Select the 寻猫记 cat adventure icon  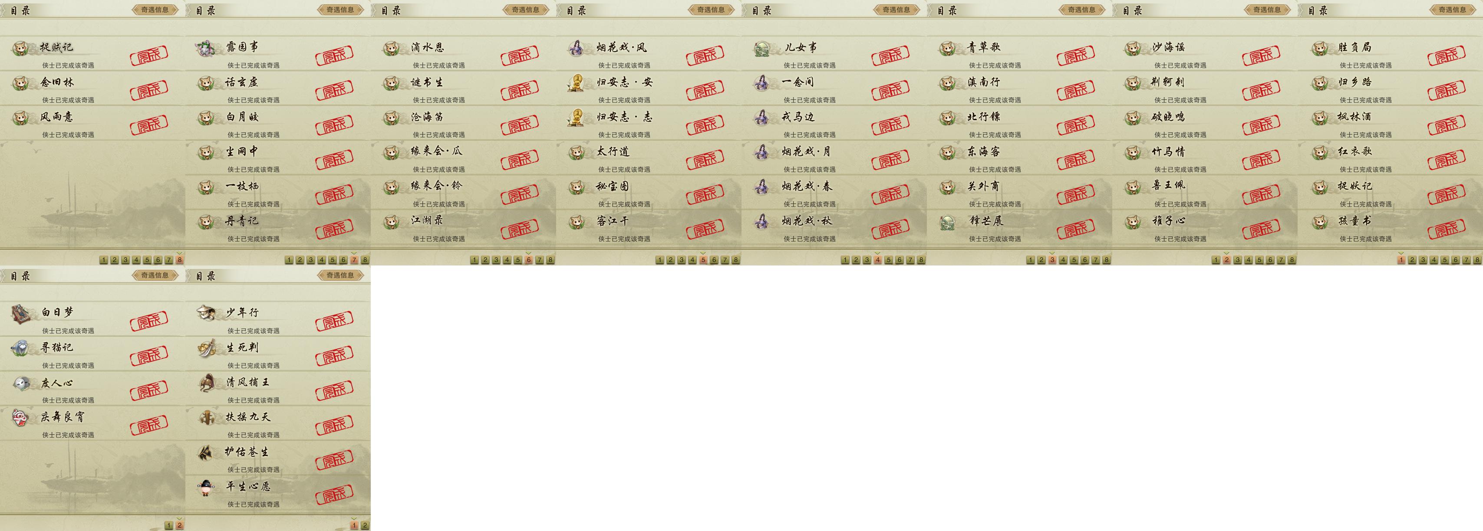21,348
